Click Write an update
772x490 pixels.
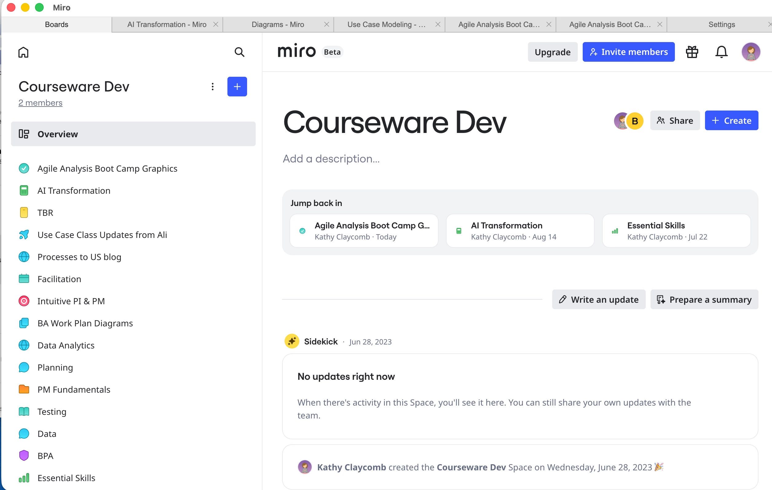pos(599,299)
